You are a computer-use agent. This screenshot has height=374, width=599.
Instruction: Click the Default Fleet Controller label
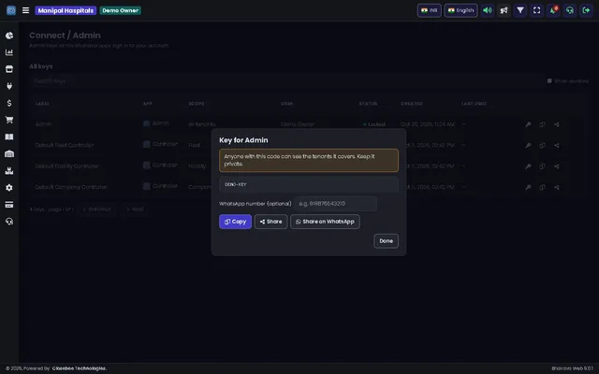[x=65, y=146]
